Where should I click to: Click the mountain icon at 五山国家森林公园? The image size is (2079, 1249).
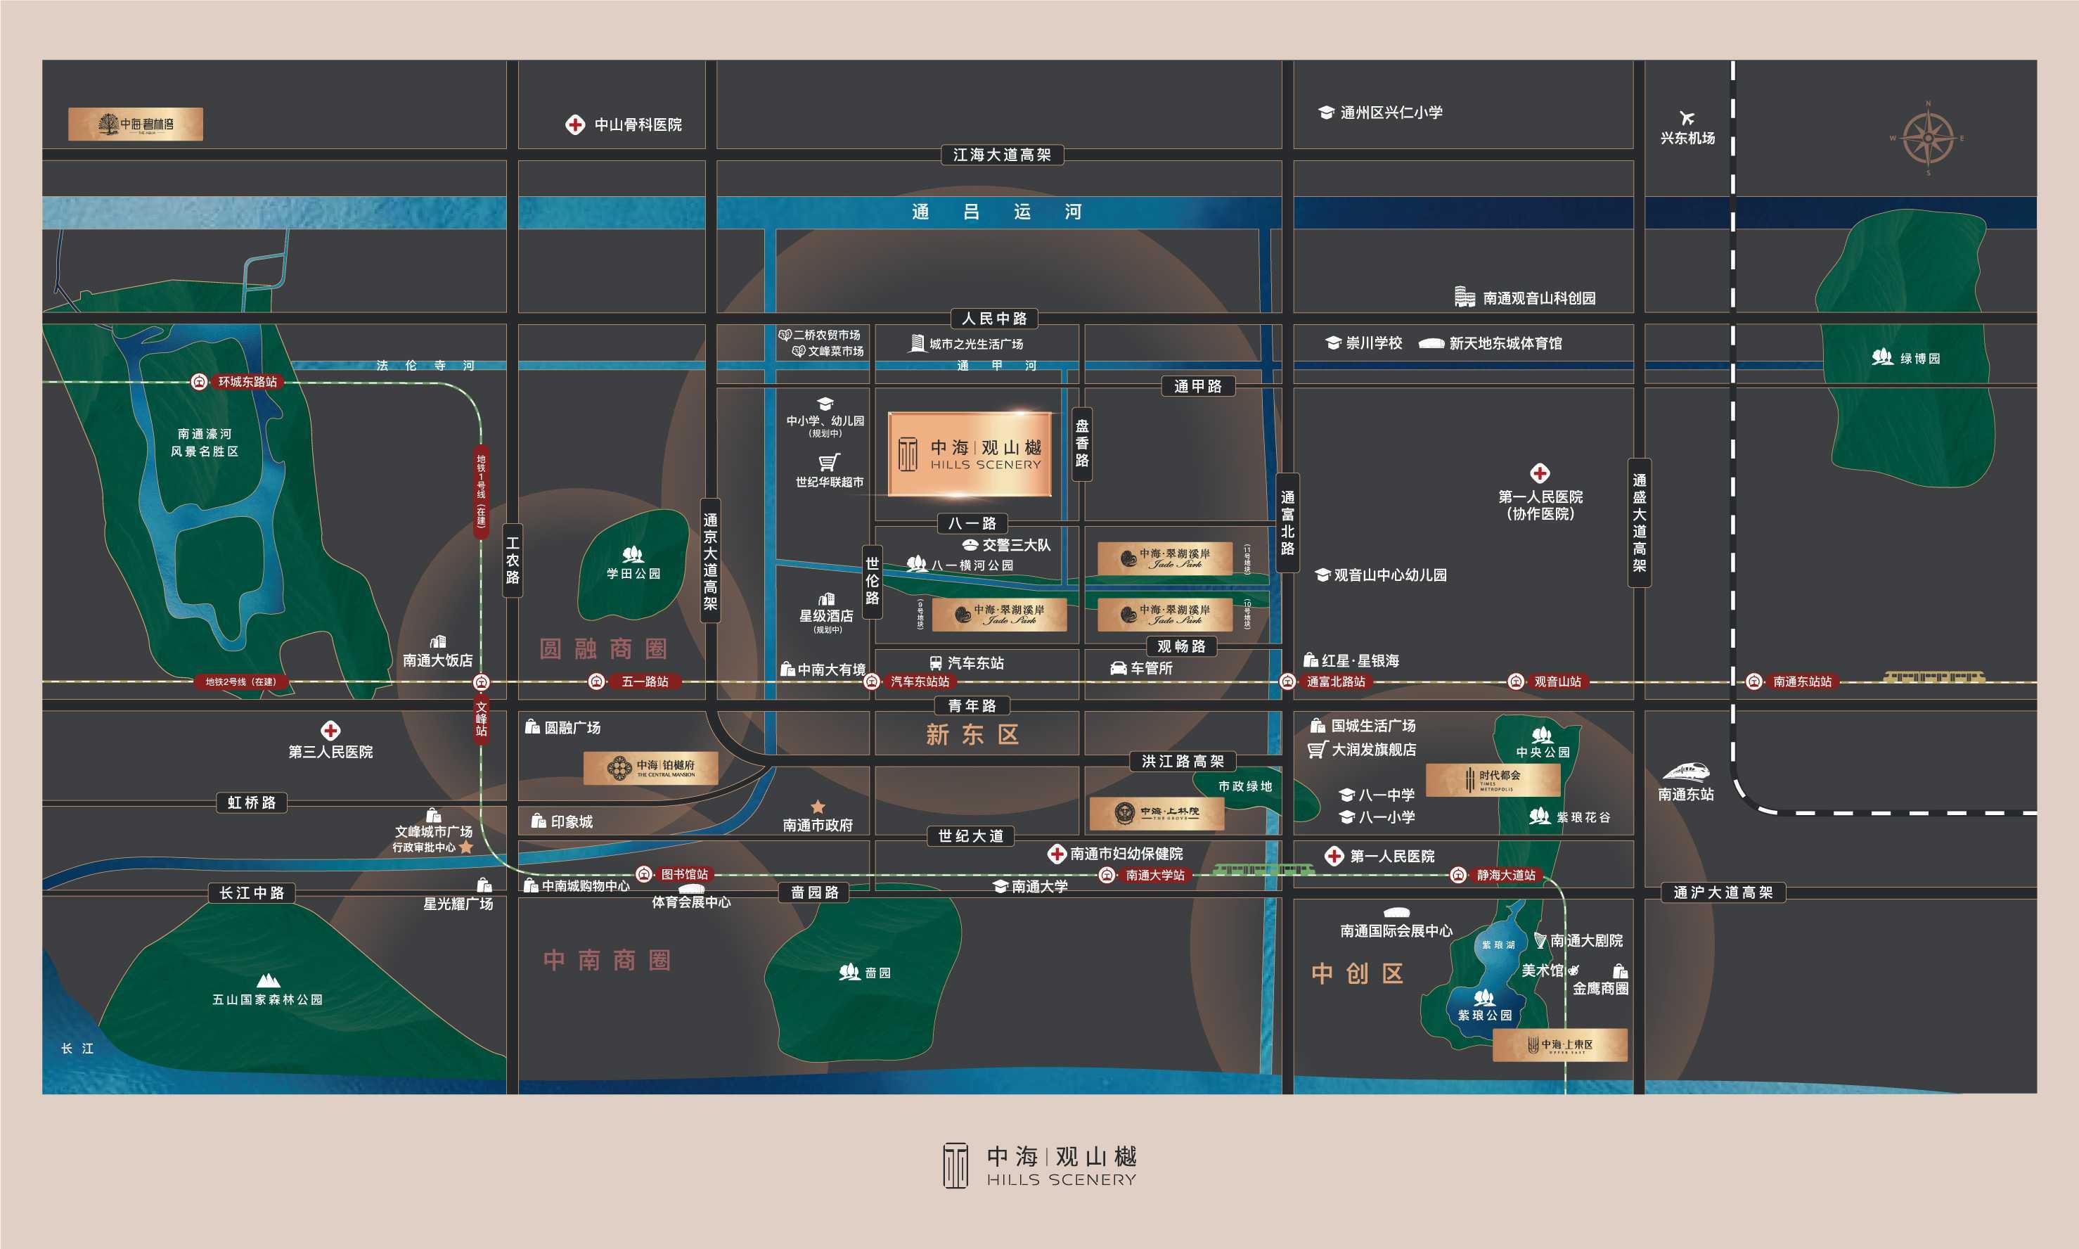pyautogui.click(x=269, y=980)
